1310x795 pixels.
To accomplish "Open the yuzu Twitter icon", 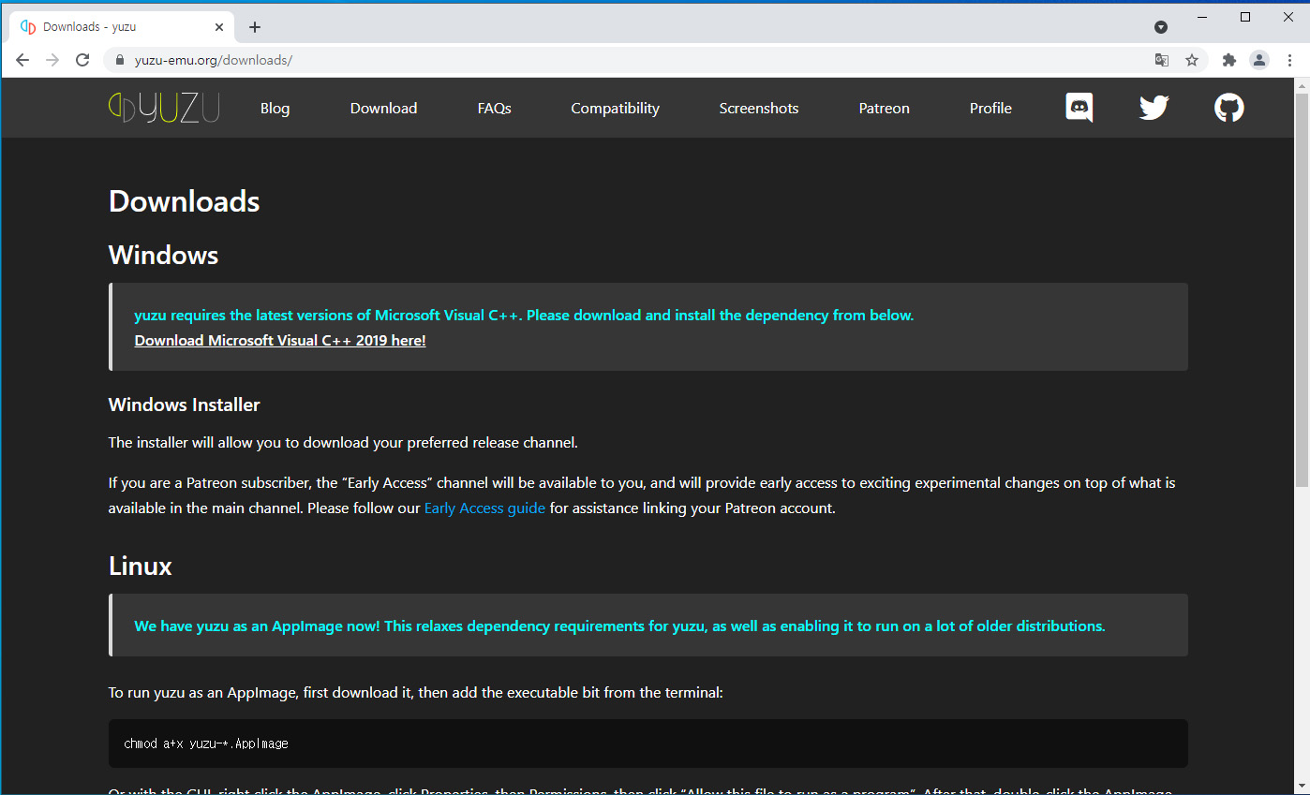I will pyautogui.click(x=1154, y=108).
